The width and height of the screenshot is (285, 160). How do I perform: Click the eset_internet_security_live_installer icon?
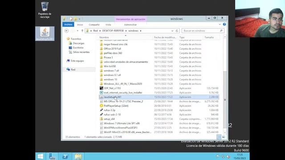click(x=102, y=92)
